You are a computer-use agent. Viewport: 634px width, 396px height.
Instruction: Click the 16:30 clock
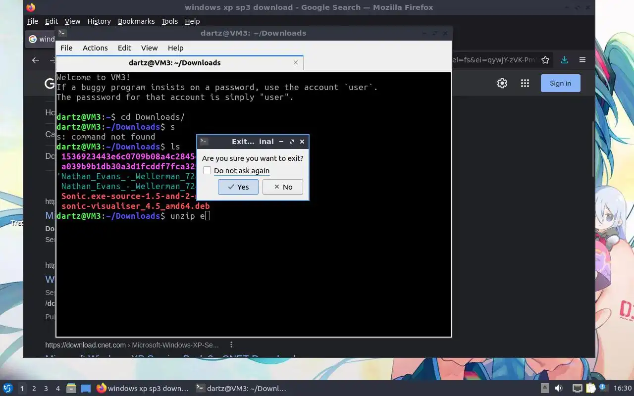coord(623,389)
